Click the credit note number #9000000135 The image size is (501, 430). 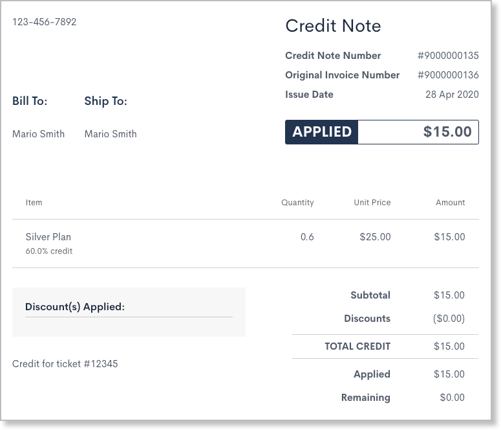click(448, 56)
